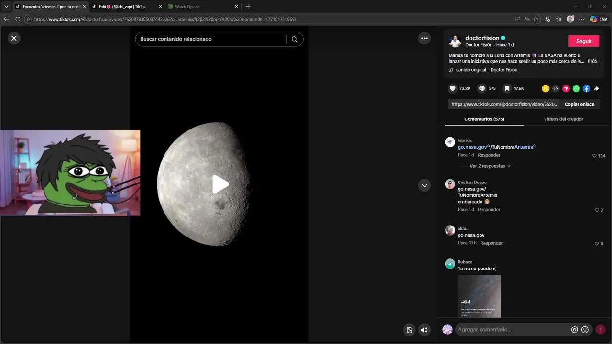The image size is (612, 344).
Task: Toggle the auto-scroll icon beside volume
Action: tap(409, 330)
